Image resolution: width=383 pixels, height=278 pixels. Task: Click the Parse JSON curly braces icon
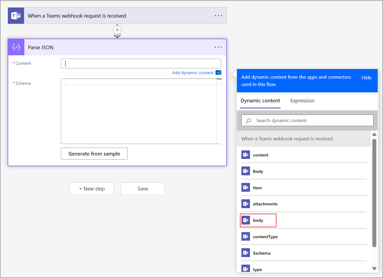[16, 47]
